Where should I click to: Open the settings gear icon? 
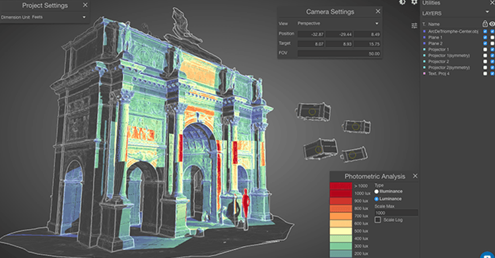414,2
